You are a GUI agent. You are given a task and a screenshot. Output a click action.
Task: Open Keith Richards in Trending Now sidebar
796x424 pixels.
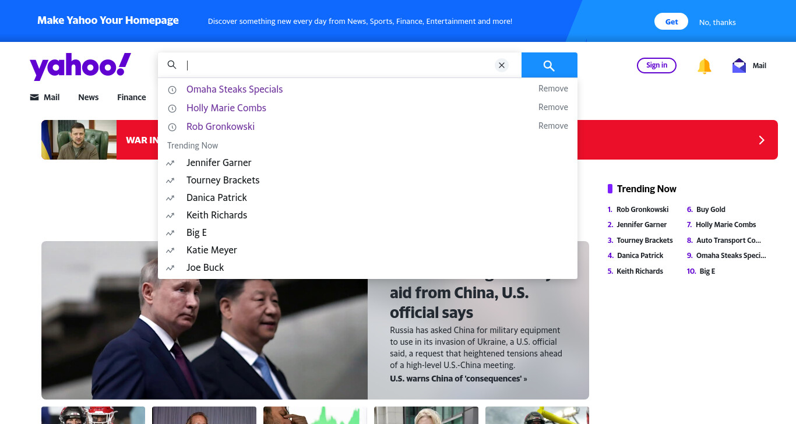pos(640,271)
